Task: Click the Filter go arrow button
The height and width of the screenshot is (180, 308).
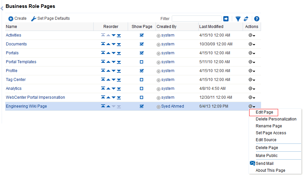Action: click(x=226, y=19)
